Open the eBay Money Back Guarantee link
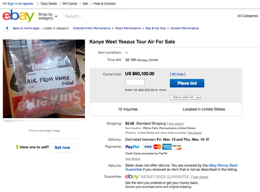The width and height of the screenshot is (260, 192). [223, 165]
